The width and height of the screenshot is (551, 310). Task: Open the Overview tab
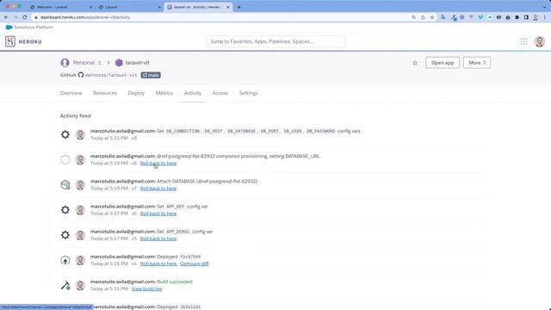coord(71,93)
